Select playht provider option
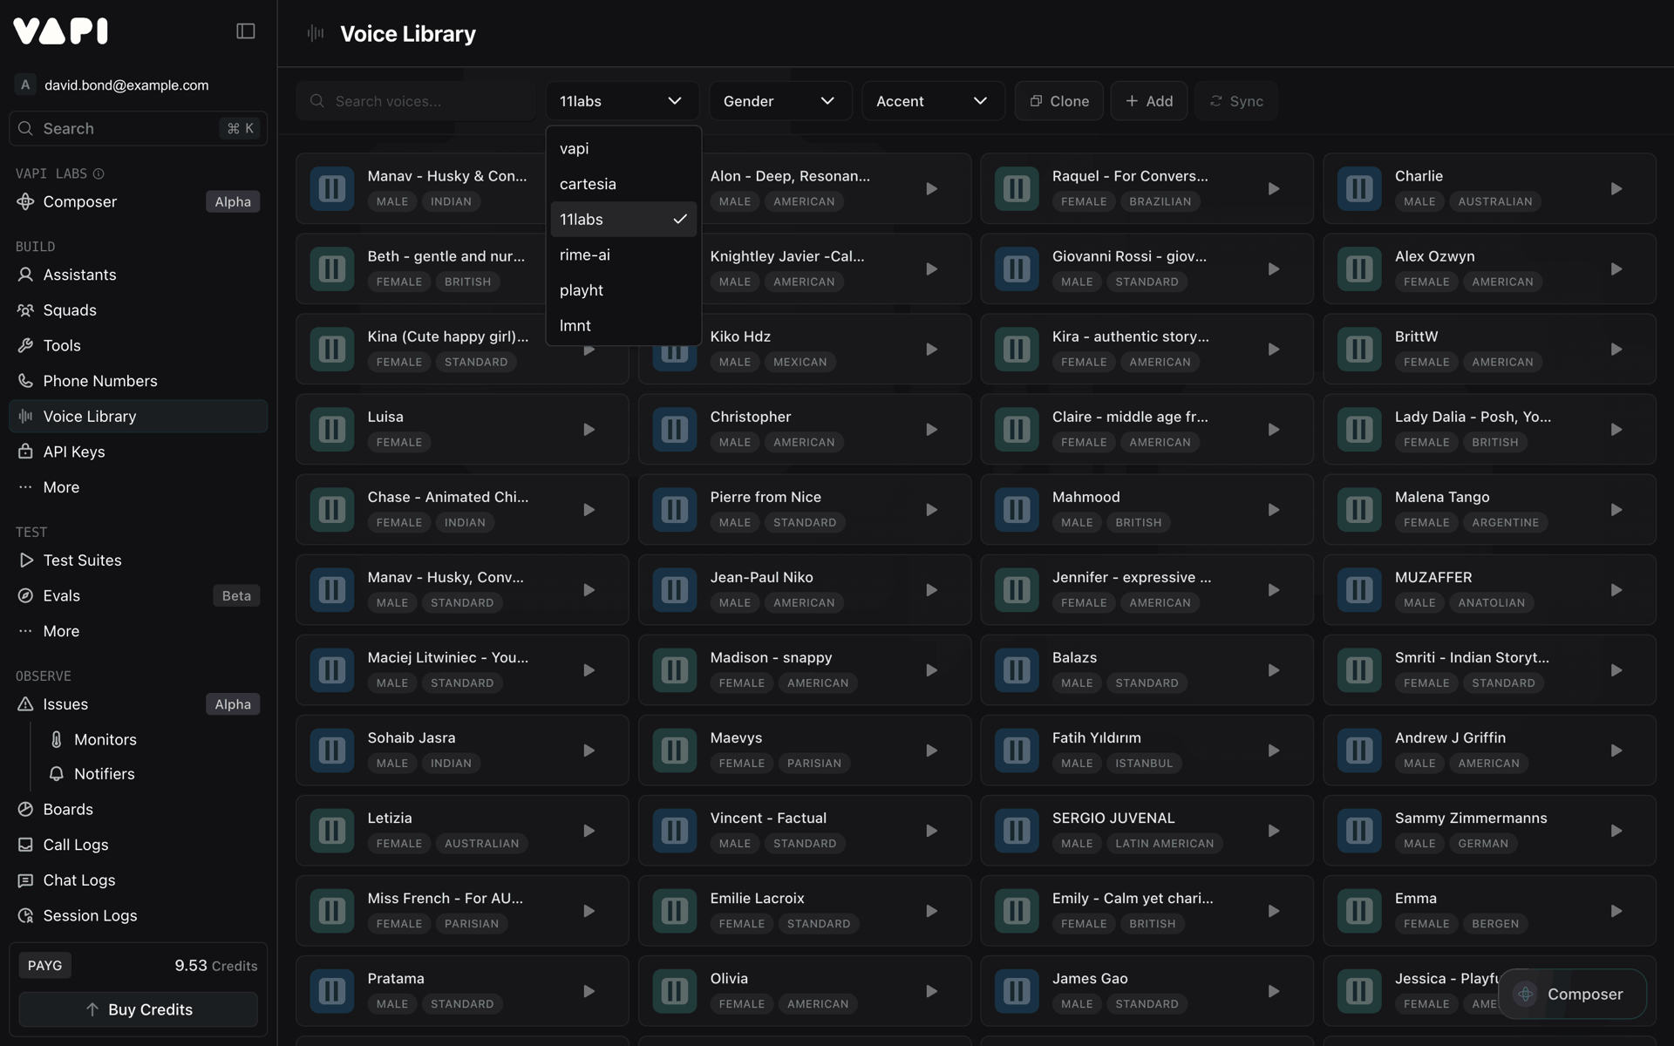 [x=623, y=290]
